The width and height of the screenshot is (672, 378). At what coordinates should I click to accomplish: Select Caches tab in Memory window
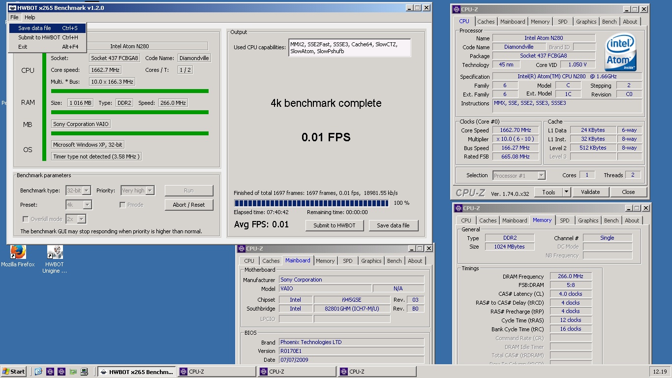pyautogui.click(x=488, y=220)
